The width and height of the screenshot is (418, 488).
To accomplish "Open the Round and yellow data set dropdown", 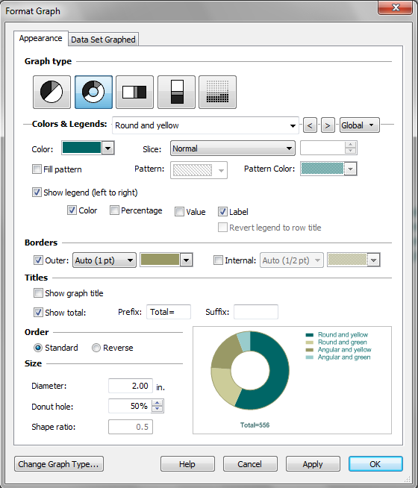I will tap(205, 125).
